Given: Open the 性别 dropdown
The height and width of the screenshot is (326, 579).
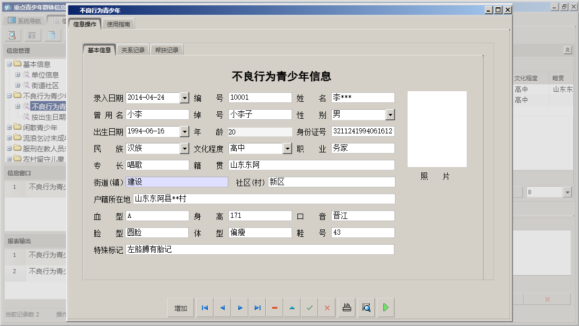Looking at the screenshot, I should [x=390, y=115].
